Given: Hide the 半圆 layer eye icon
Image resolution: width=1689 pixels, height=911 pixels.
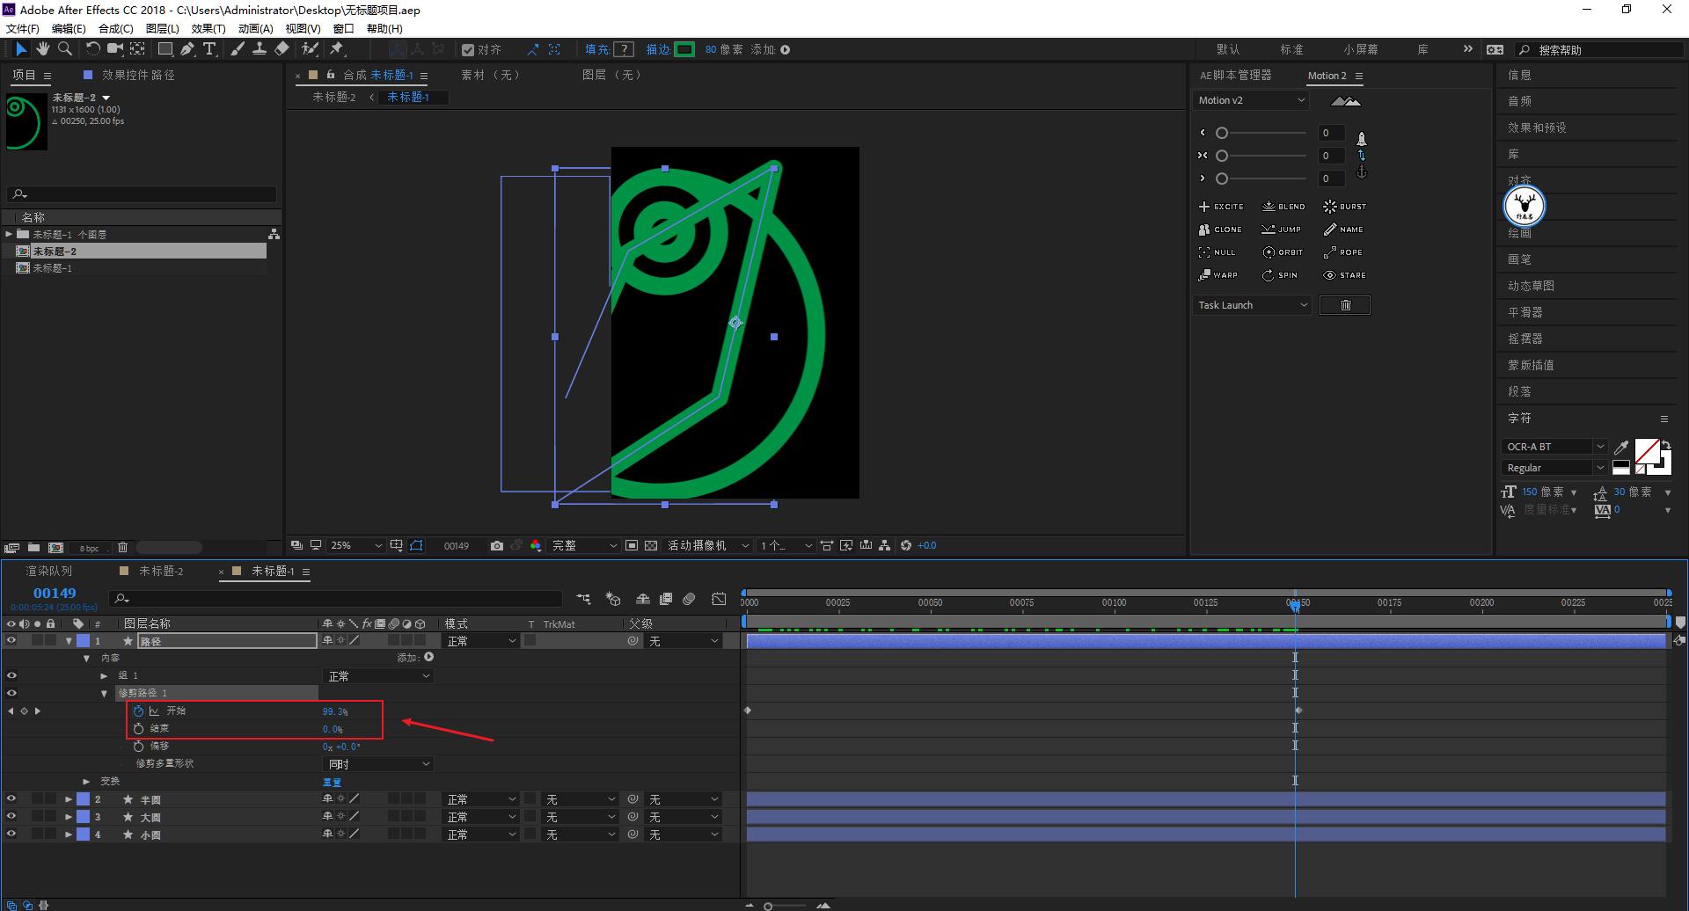Looking at the screenshot, I should pyautogui.click(x=11, y=799).
